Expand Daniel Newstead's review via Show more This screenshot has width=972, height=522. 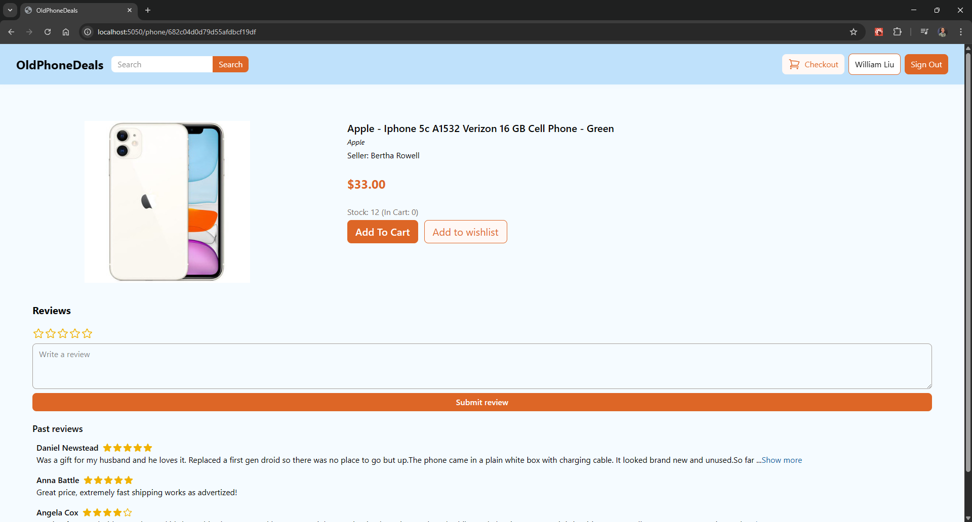coord(782,460)
